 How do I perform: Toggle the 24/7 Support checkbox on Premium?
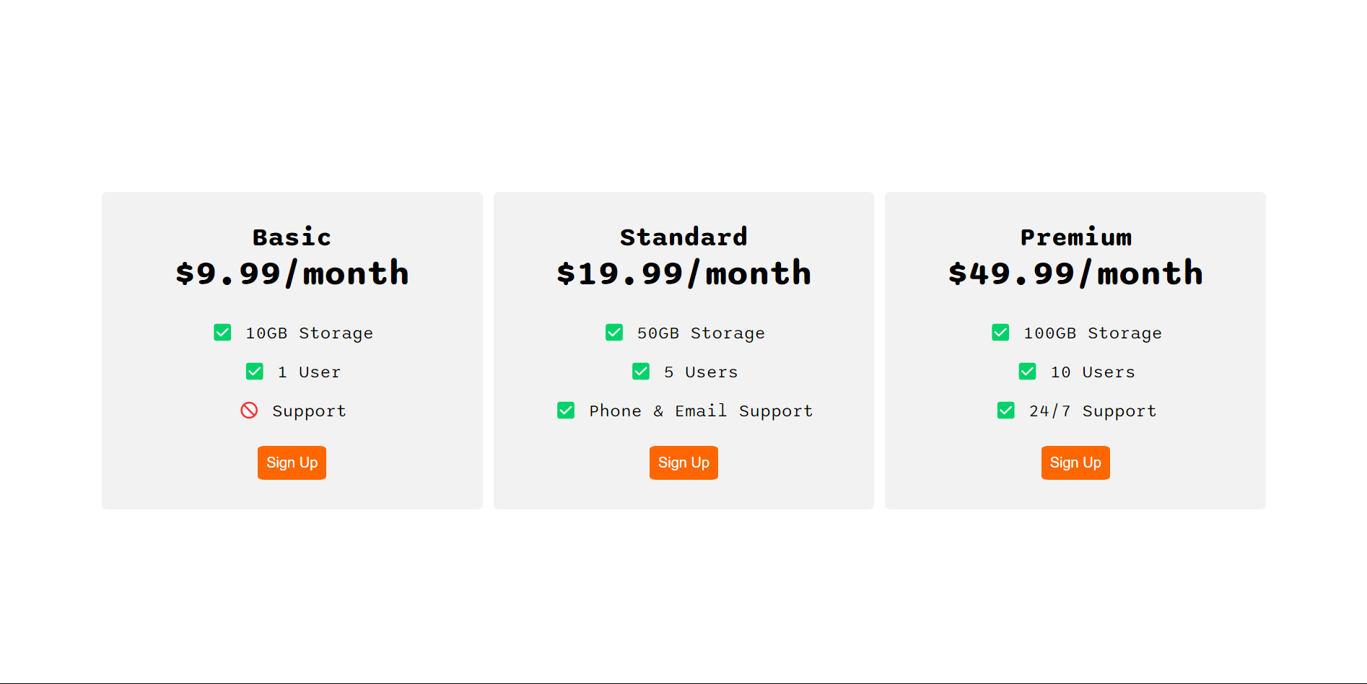click(x=1005, y=410)
